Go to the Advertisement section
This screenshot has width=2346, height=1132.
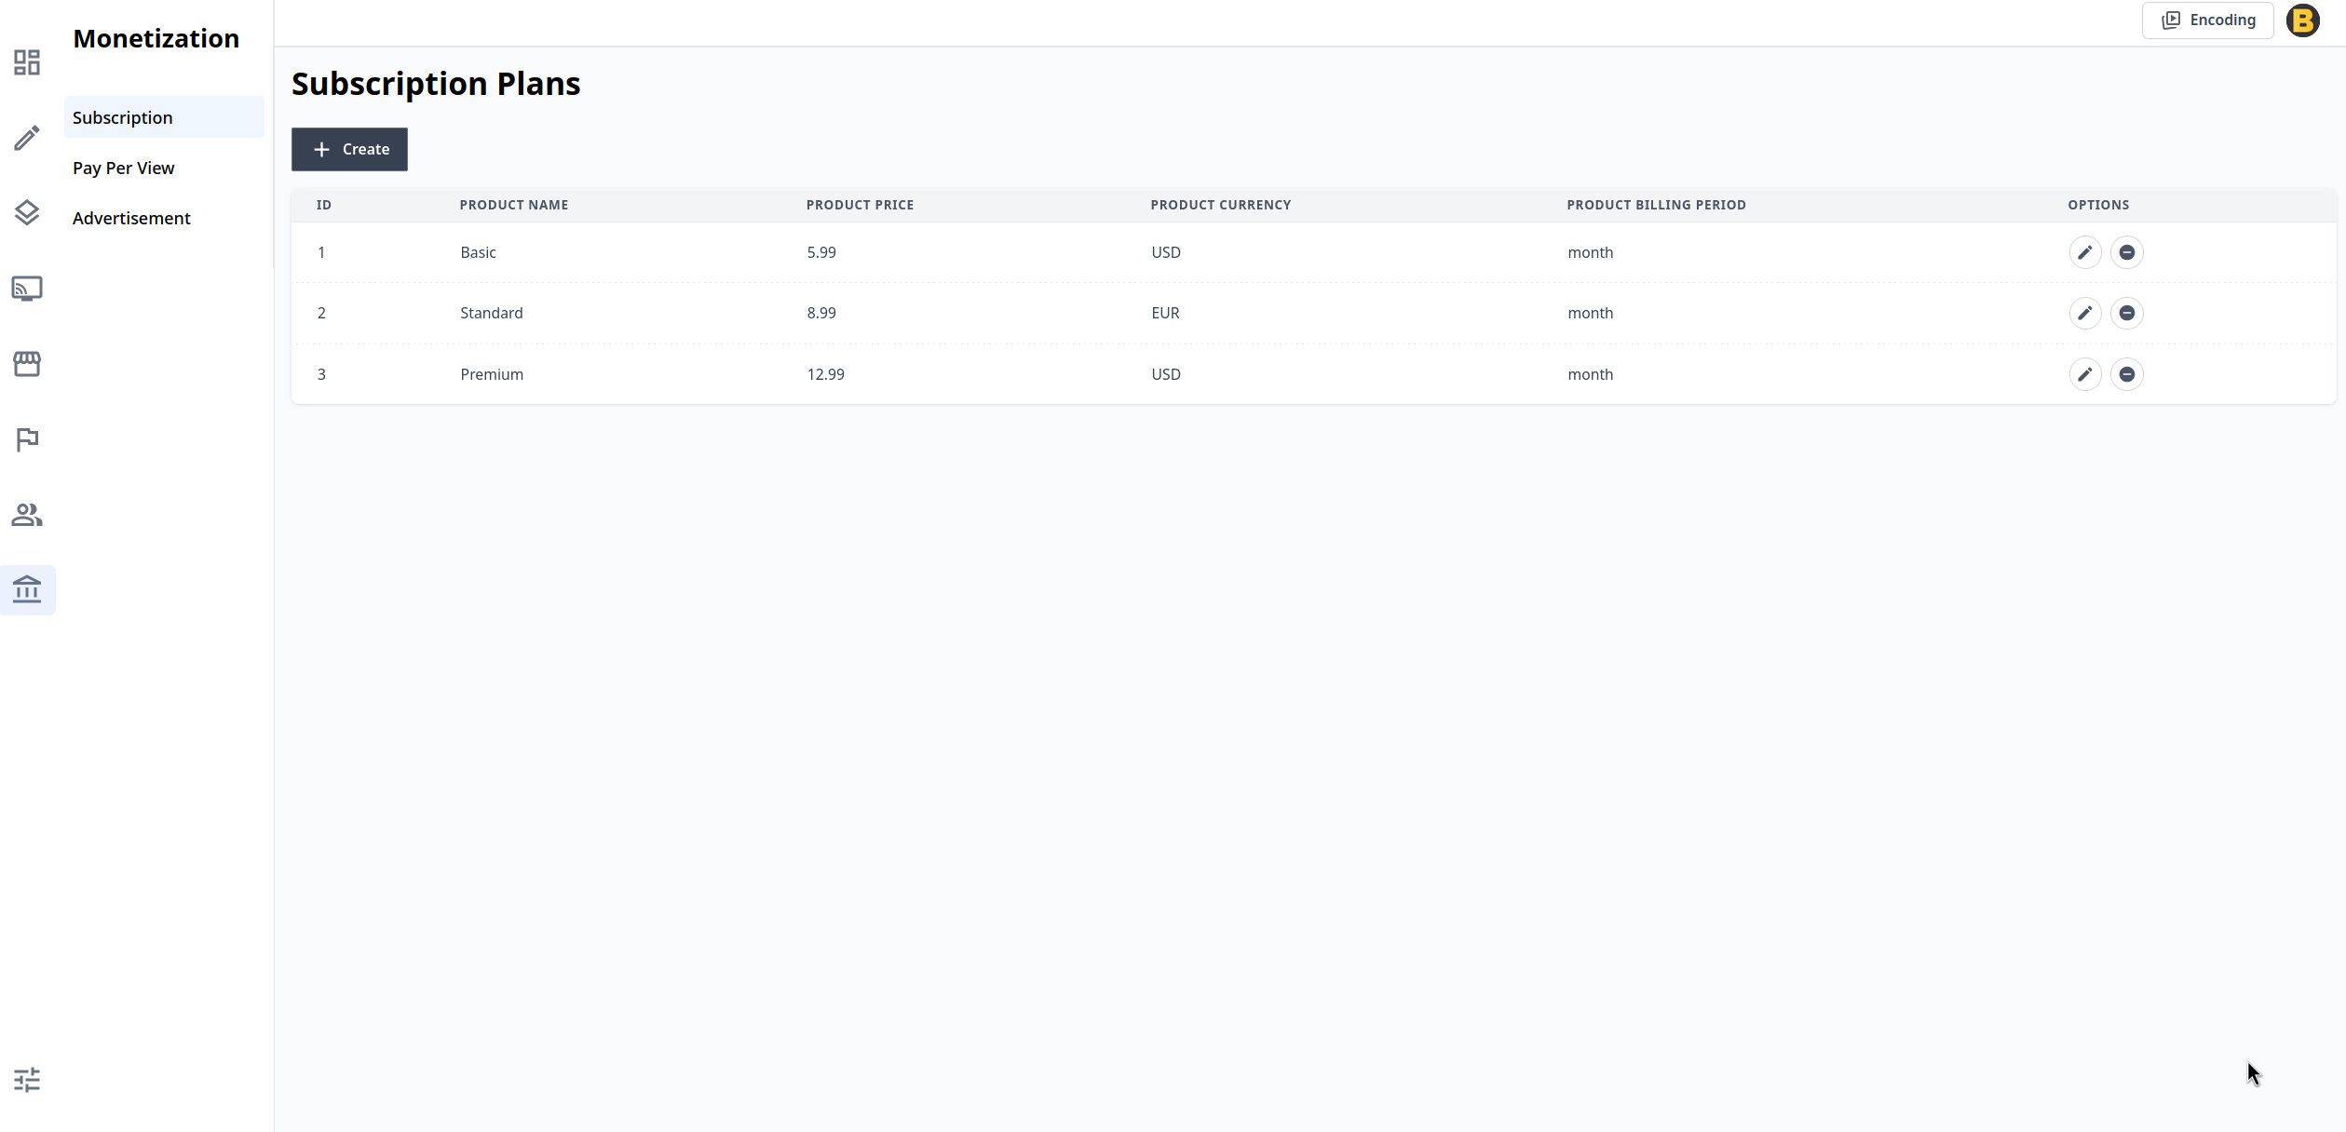pos(131,218)
